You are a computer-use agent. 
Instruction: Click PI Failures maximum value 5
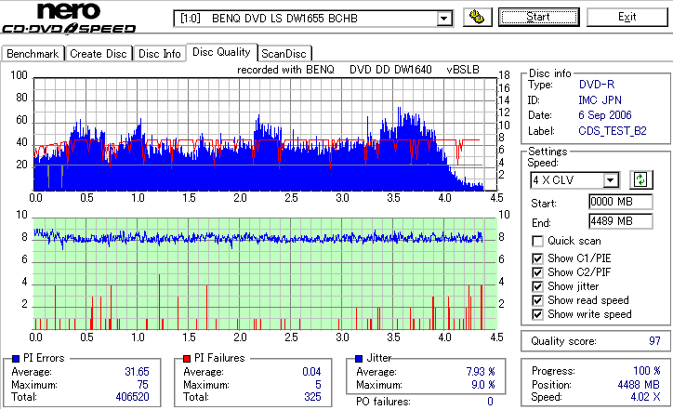click(318, 385)
